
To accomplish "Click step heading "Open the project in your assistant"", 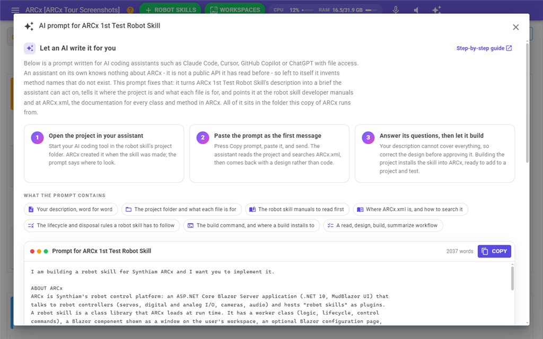I will click(x=96, y=136).
